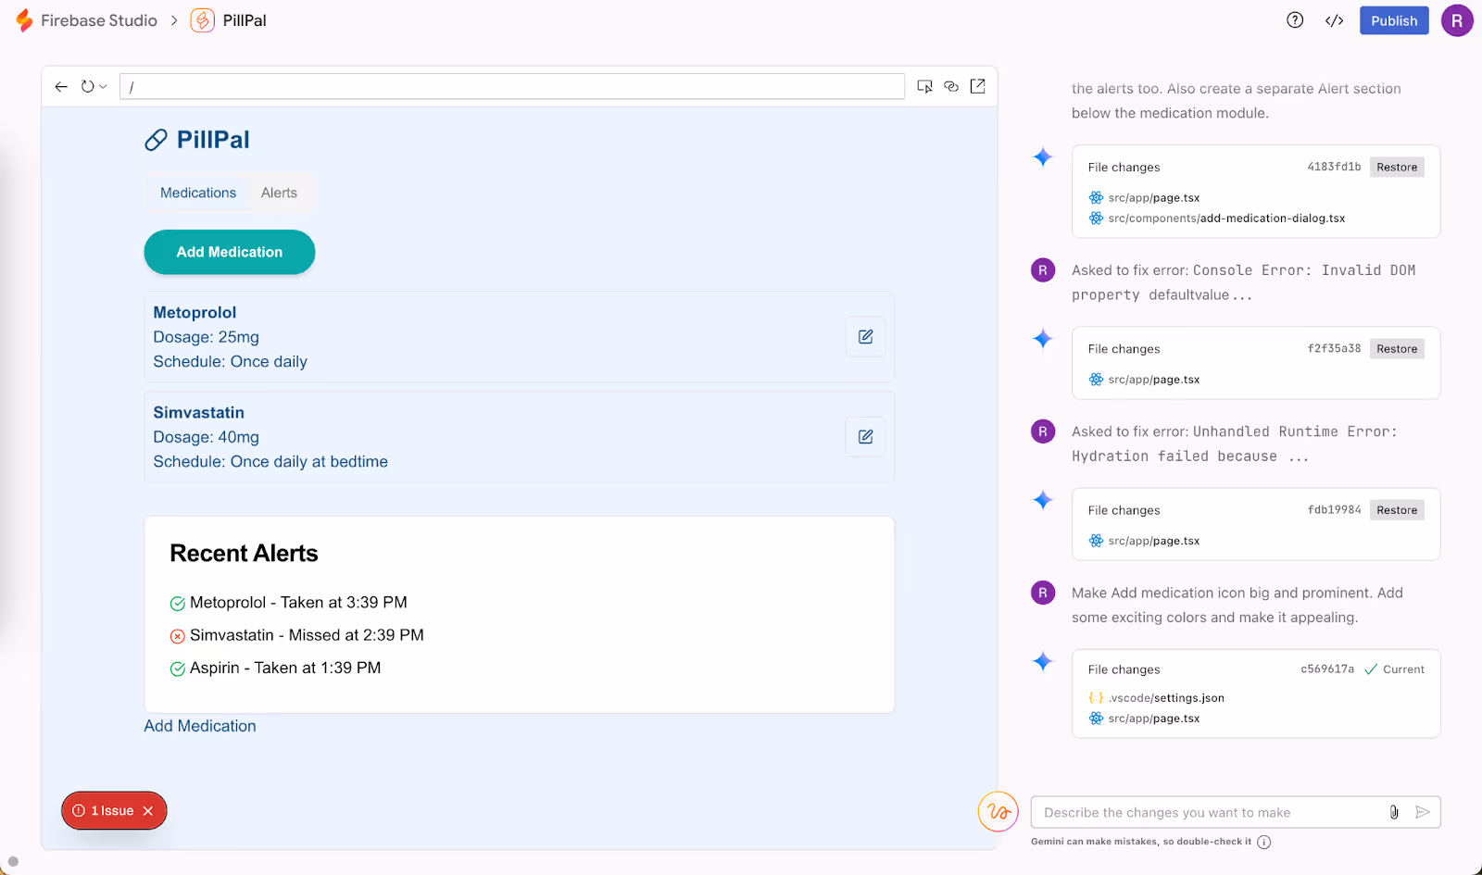Click the PillPal breadcrumb name
The image size is (1482, 875).
click(x=245, y=20)
